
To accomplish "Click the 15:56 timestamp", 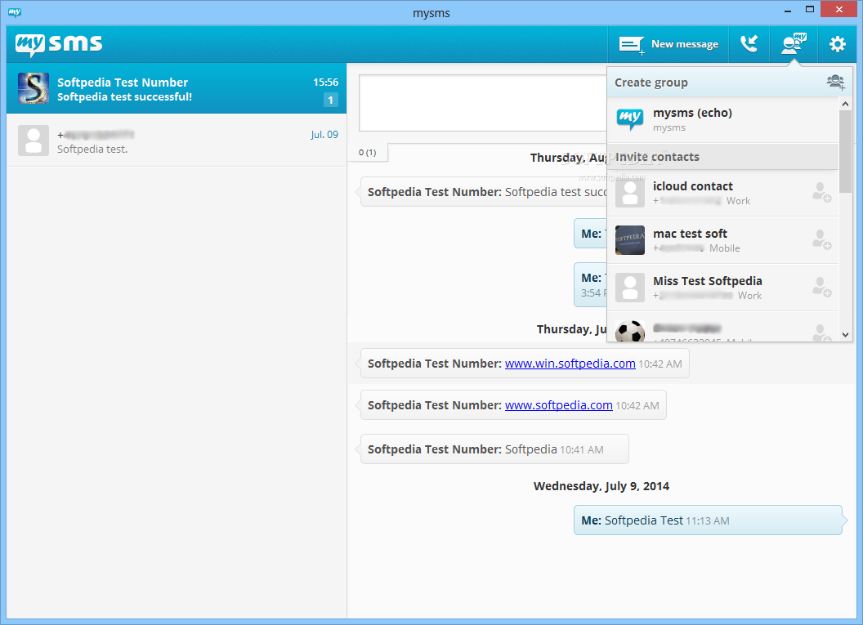I will pos(326,83).
